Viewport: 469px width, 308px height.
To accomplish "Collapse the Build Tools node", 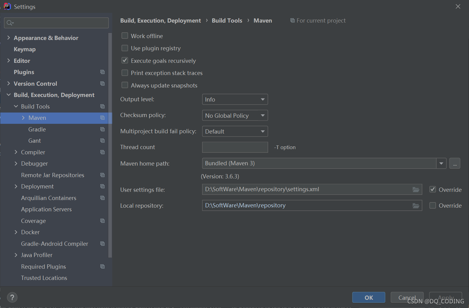I will coord(16,106).
